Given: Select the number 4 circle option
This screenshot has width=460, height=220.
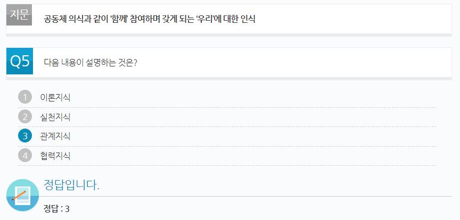Looking at the screenshot, I should [x=25, y=155].
